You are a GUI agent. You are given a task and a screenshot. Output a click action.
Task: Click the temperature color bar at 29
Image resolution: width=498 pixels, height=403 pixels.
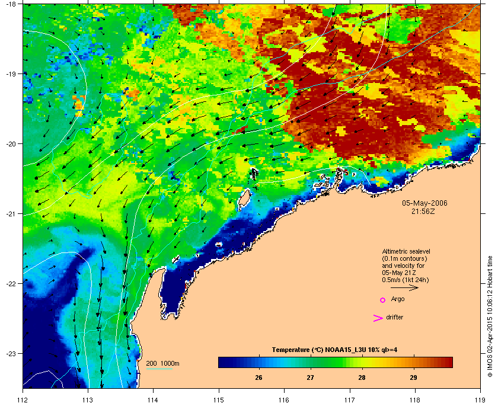click(413, 362)
